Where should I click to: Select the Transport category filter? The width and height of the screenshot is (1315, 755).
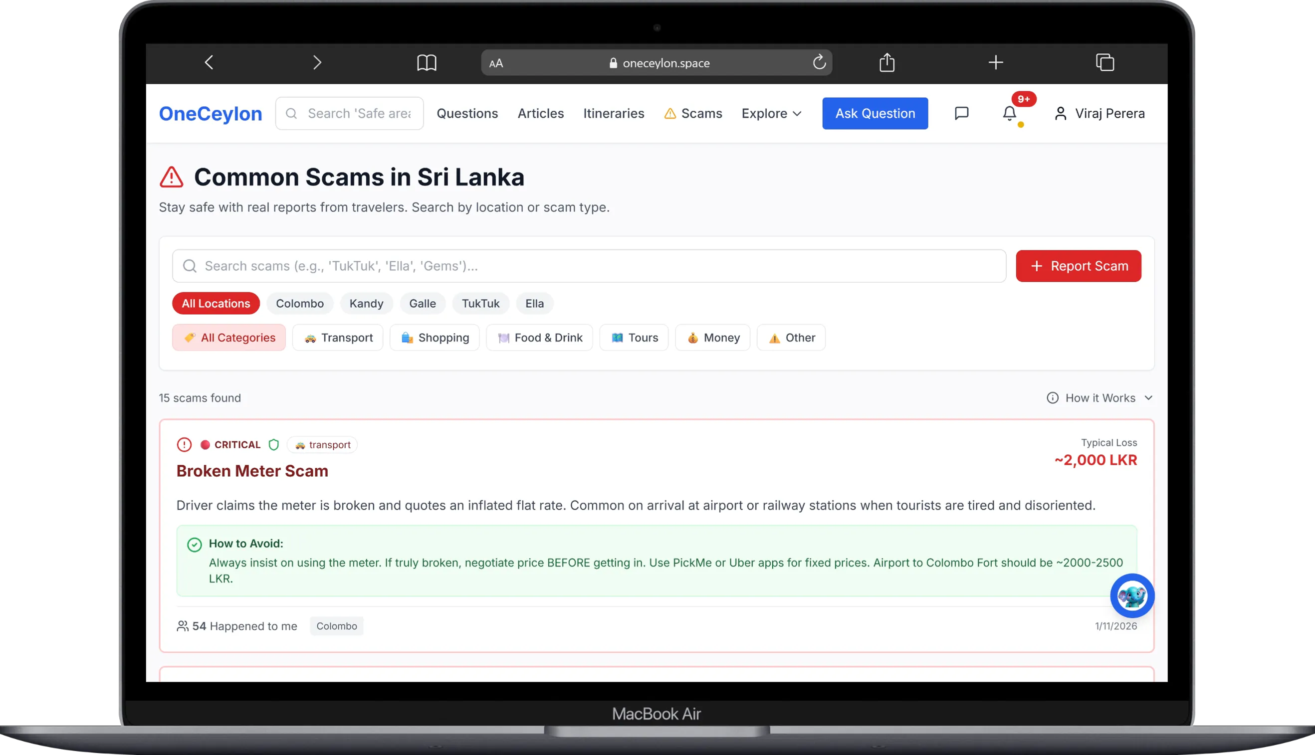point(338,338)
